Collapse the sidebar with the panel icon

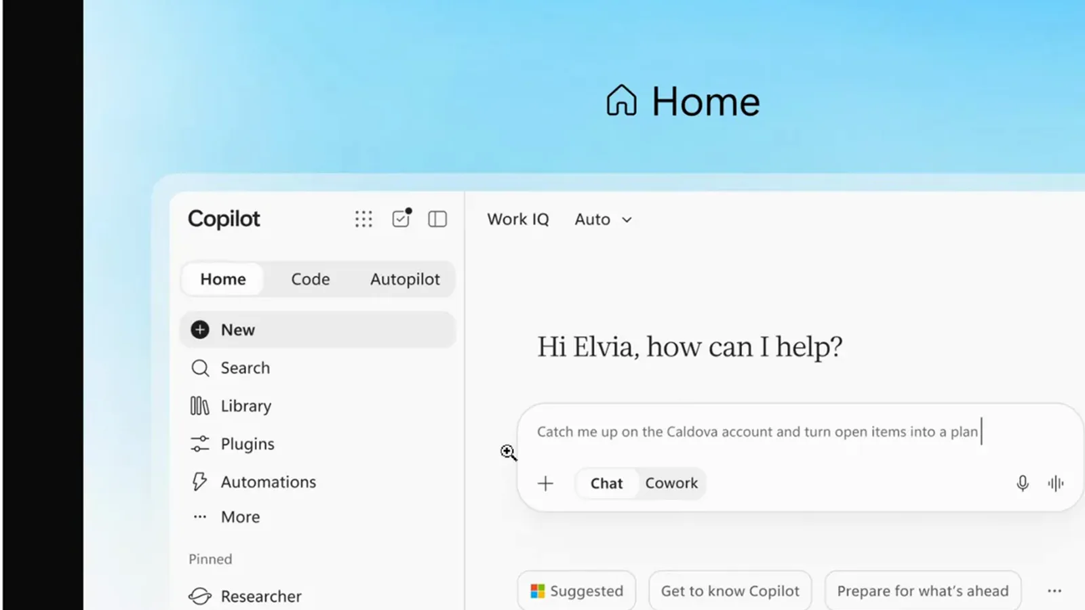coord(437,219)
